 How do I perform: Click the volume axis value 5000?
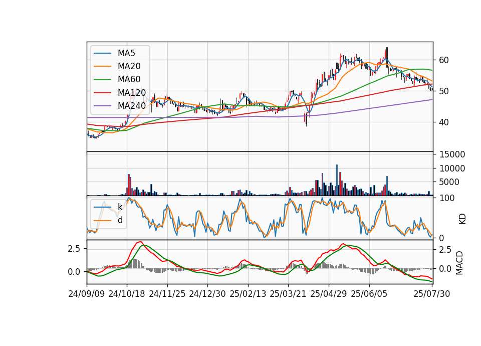click(449, 182)
